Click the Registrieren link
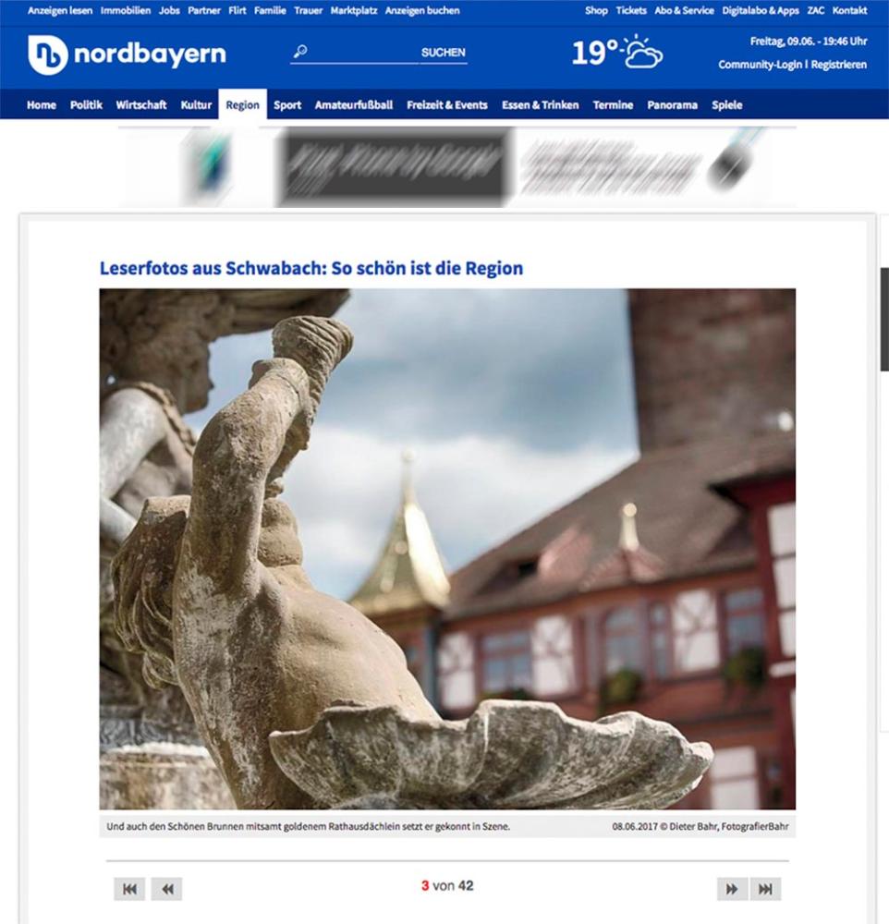889x924 pixels. point(839,65)
